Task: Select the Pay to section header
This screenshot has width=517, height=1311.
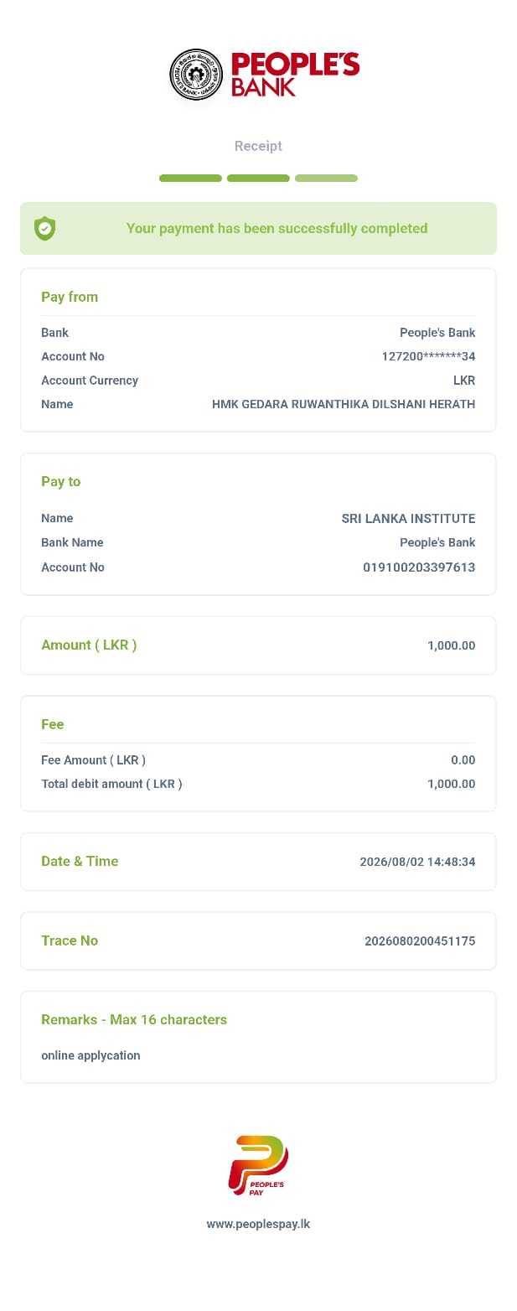Action: [61, 481]
